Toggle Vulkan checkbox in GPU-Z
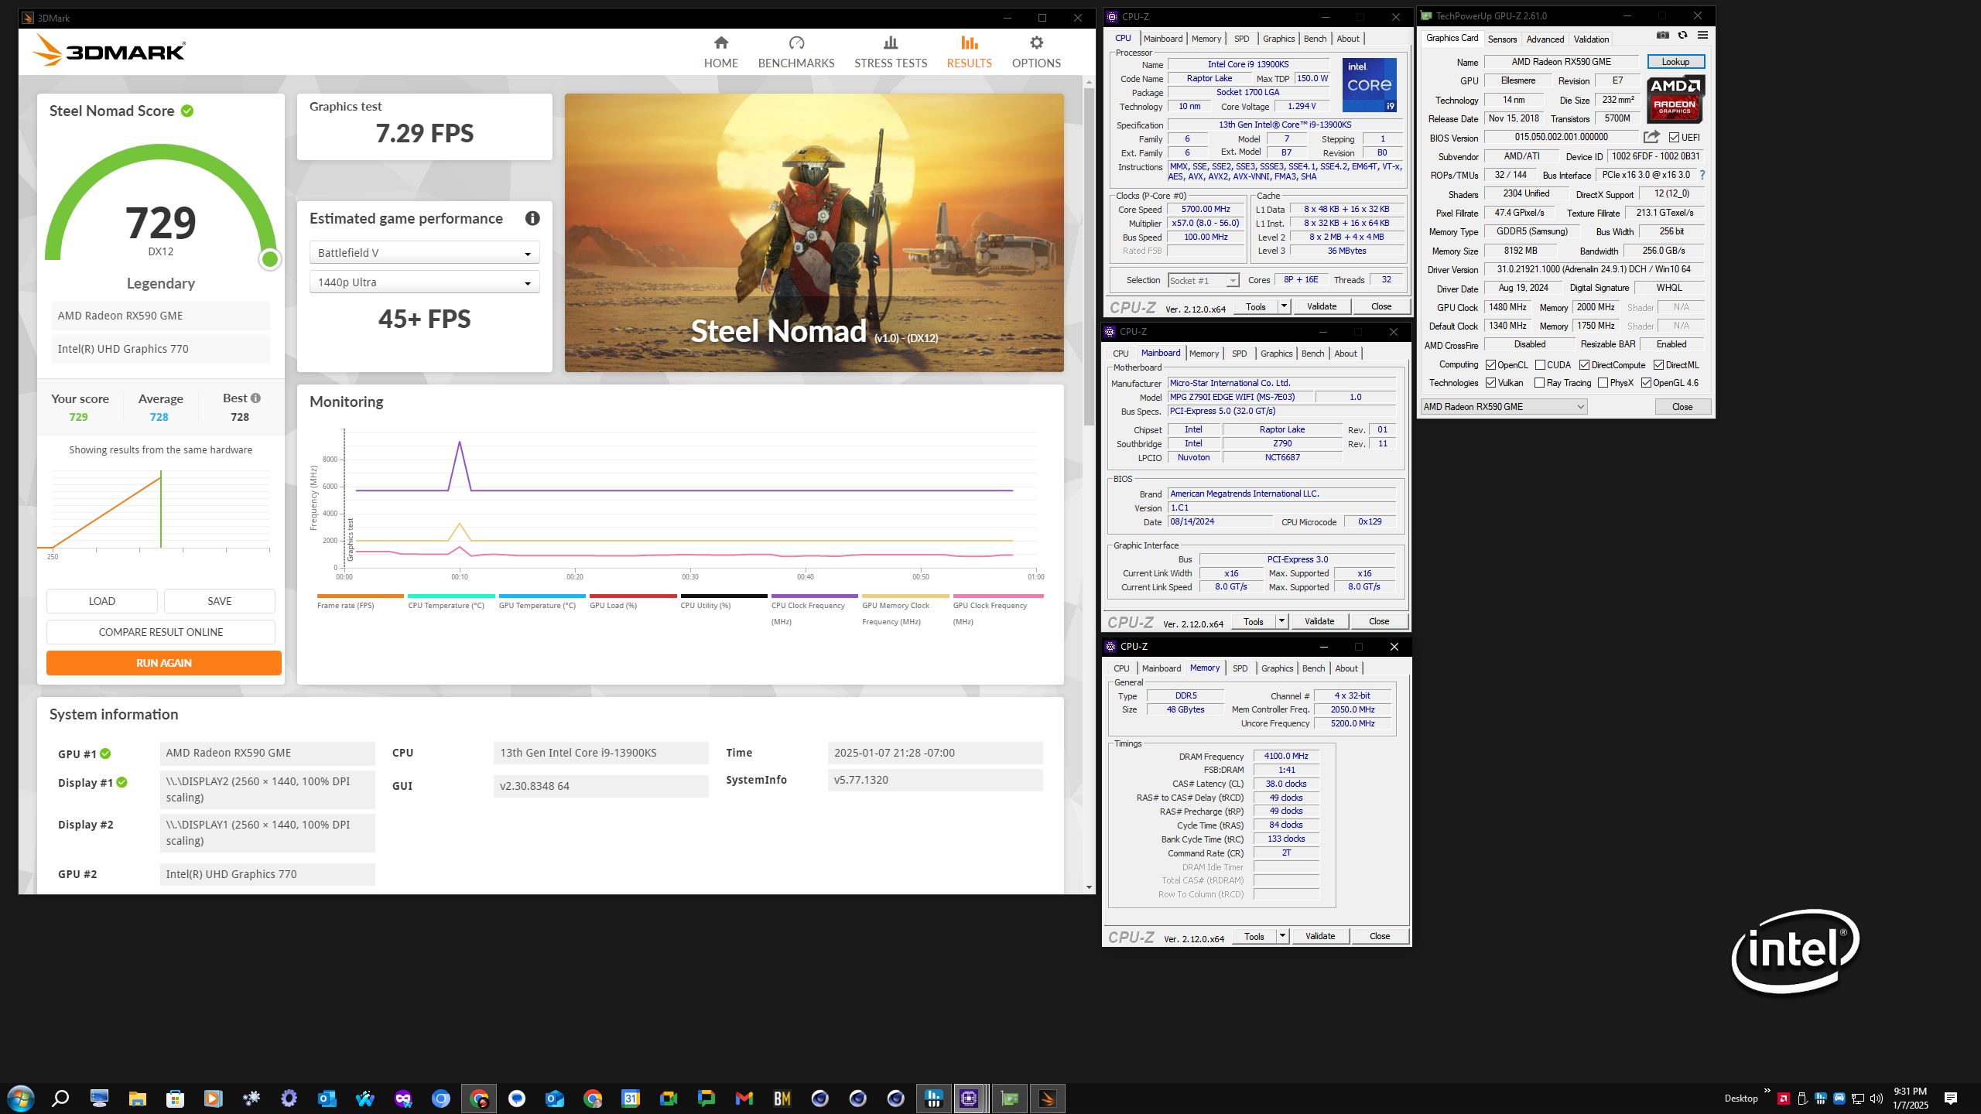The width and height of the screenshot is (1981, 1114). [x=1490, y=383]
